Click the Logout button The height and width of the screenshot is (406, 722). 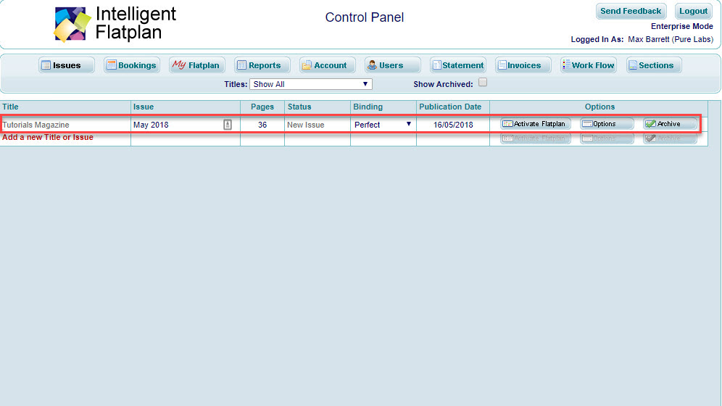click(x=693, y=11)
